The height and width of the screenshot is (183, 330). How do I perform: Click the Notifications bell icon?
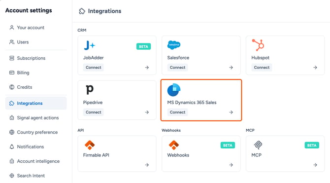click(x=12, y=146)
